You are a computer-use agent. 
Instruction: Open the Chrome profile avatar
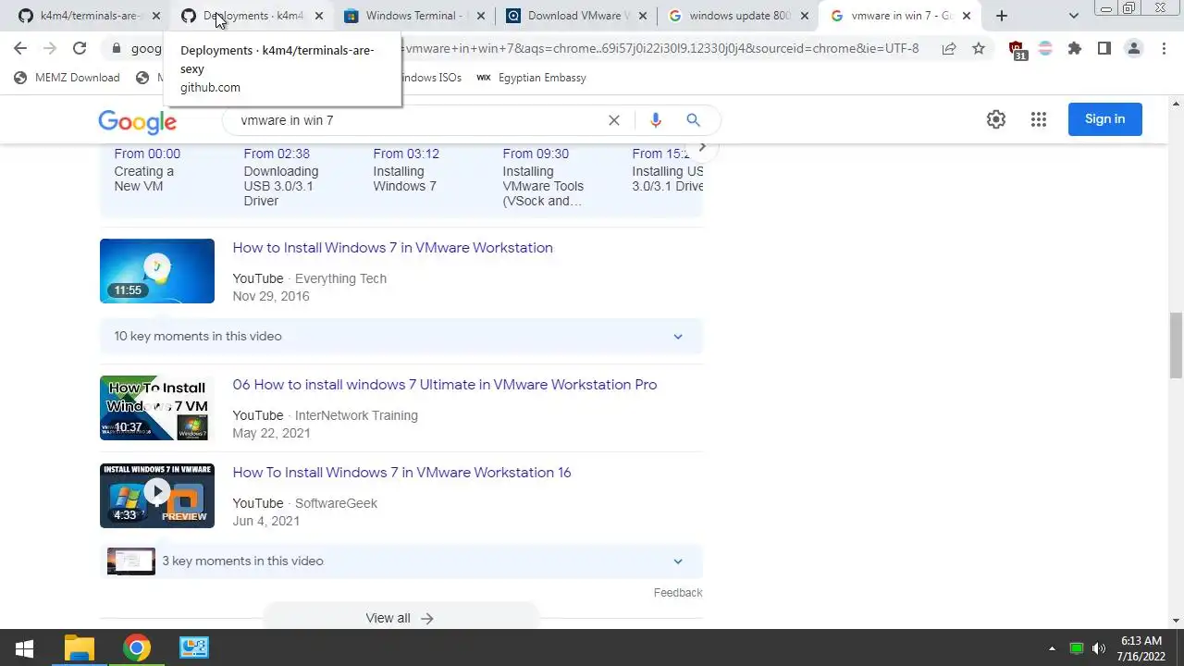click(x=1134, y=48)
